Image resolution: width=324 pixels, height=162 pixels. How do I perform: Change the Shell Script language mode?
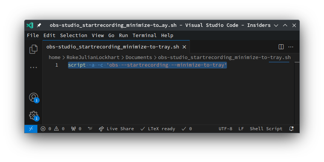(266, 129)
